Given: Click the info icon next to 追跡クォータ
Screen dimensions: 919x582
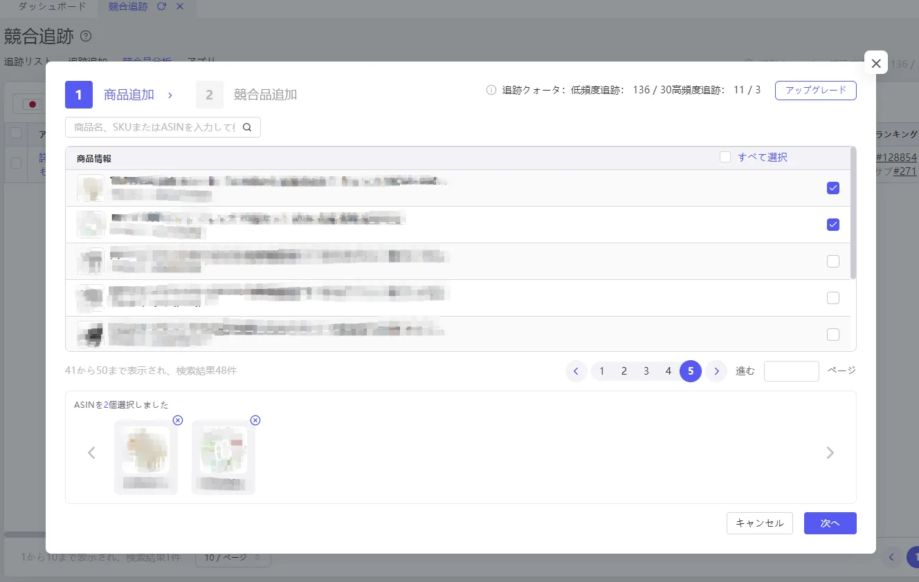Looking at the screenshot, I should 491,90.
